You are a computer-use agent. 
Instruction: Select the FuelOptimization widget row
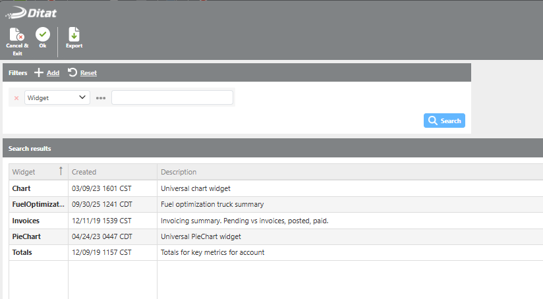[38, 204]
